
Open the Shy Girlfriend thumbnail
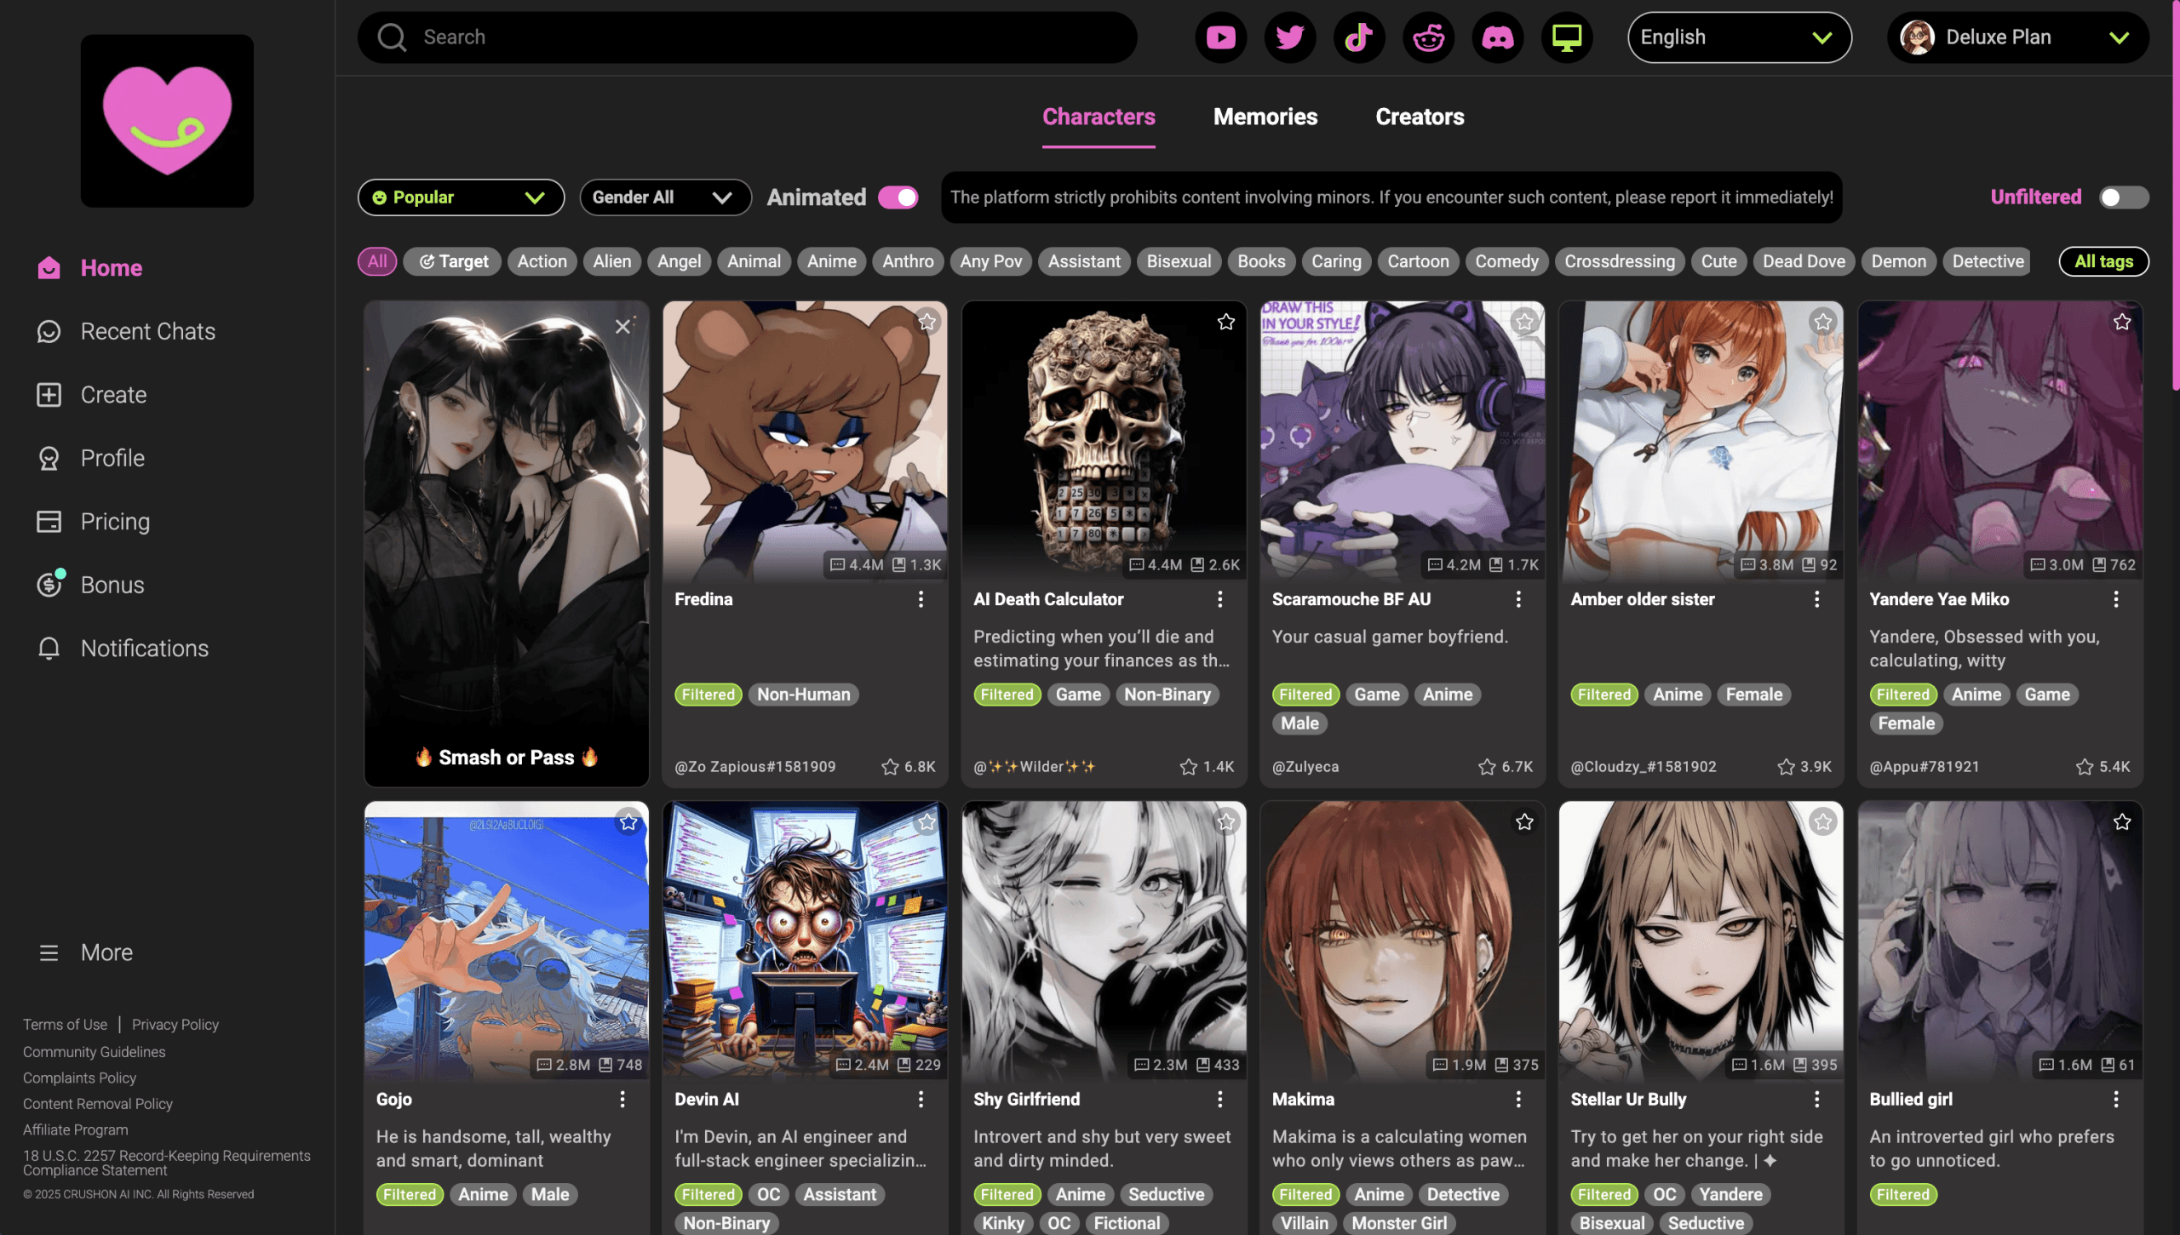click(1104, 941)
